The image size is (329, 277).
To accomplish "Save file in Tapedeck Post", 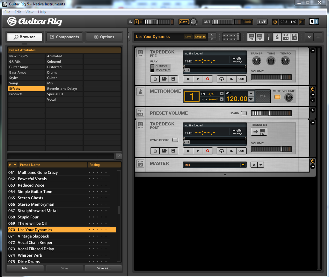I will coord(173,151).
